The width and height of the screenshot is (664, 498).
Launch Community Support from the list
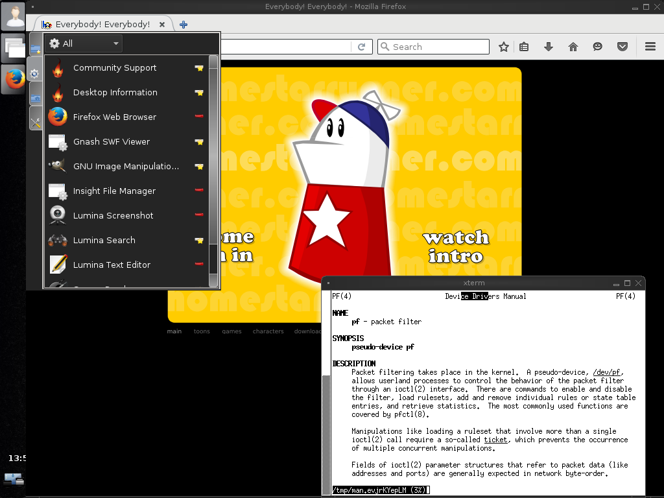tap(126, 68)
